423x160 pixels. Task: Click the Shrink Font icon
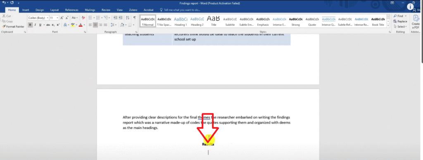67,18
